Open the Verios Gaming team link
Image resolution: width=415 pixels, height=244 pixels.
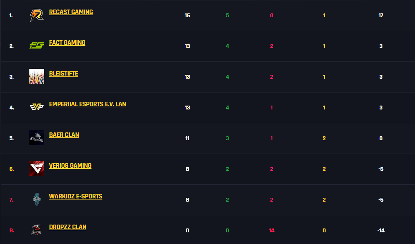(70, 166)
